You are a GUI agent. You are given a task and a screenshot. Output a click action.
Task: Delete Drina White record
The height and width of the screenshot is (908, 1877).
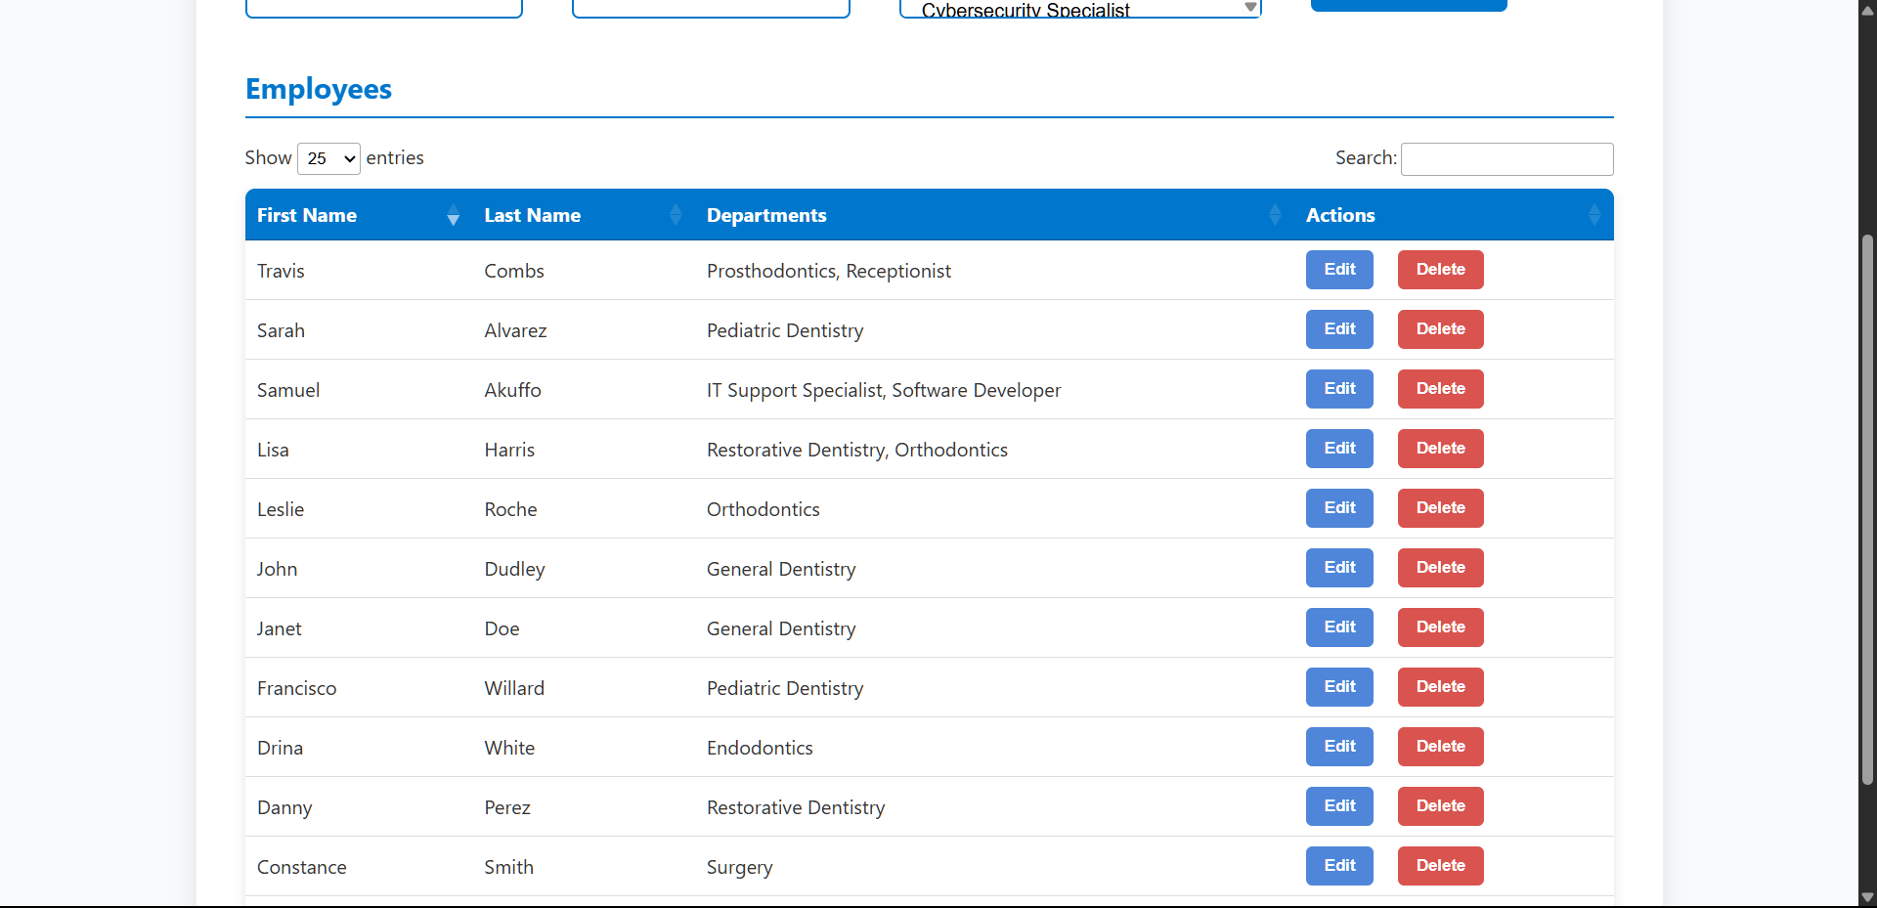click(1440, 747)
